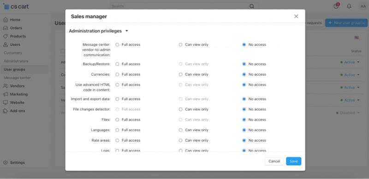
Task: Click the Settings gear icon
Action: point(6,162)
